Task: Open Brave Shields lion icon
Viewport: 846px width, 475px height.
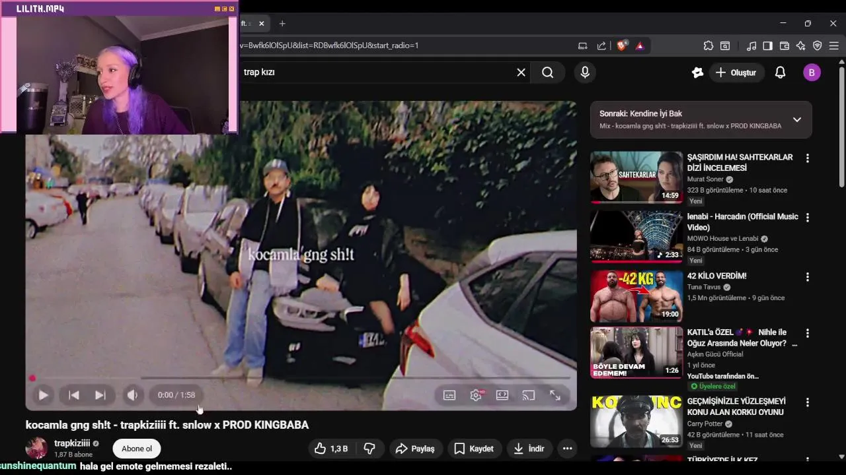Action: point(622,46)
